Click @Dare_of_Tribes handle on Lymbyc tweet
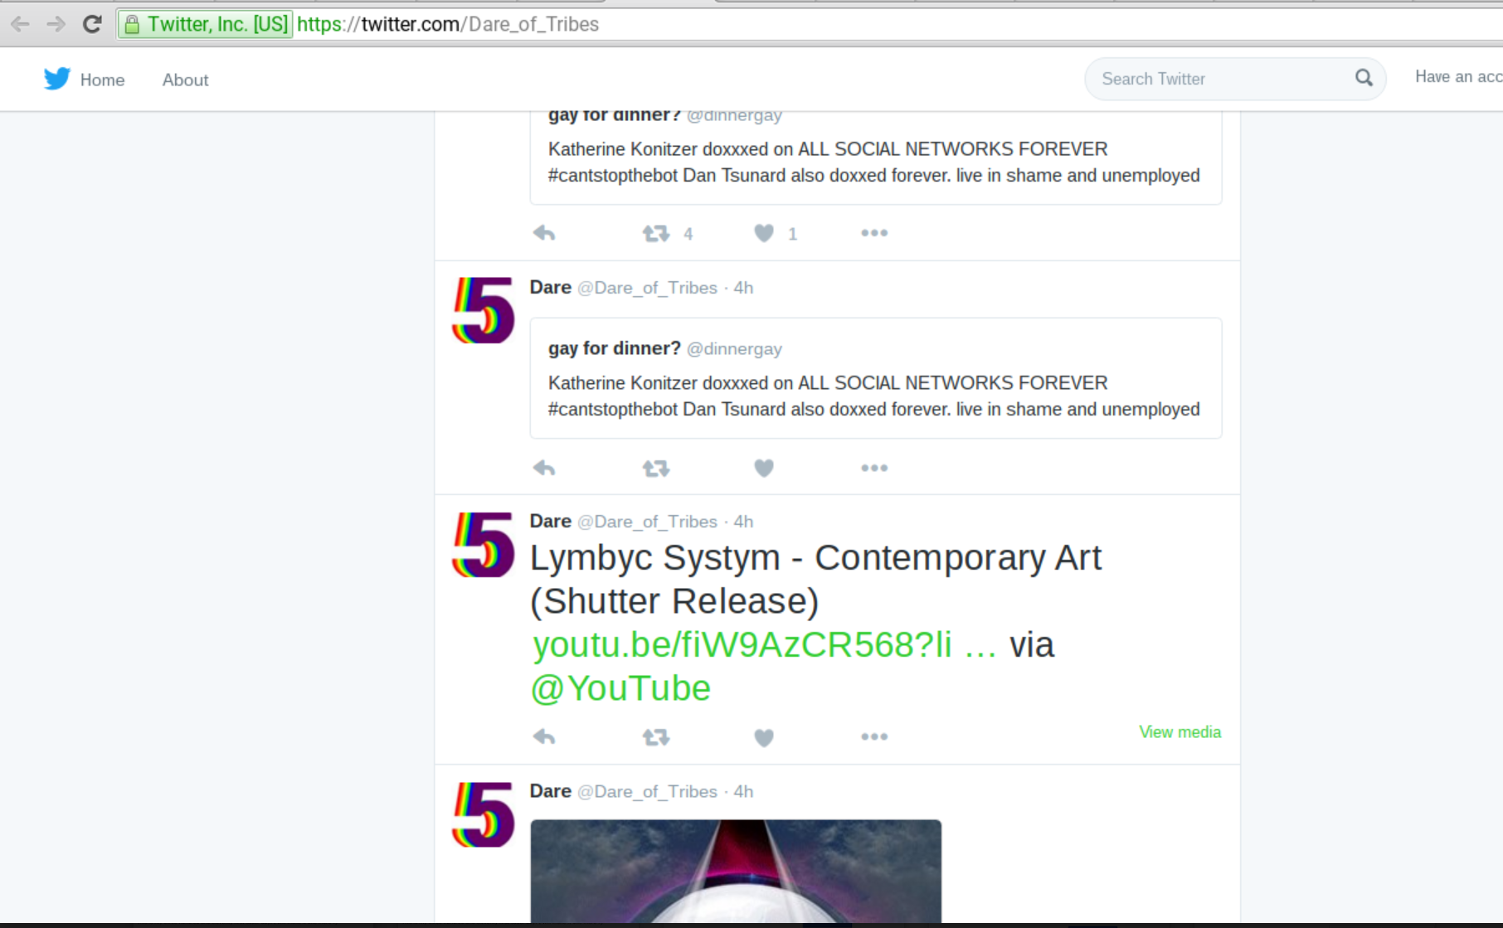The height and width of the screenshot is (928, 1503). coord(647,522)
